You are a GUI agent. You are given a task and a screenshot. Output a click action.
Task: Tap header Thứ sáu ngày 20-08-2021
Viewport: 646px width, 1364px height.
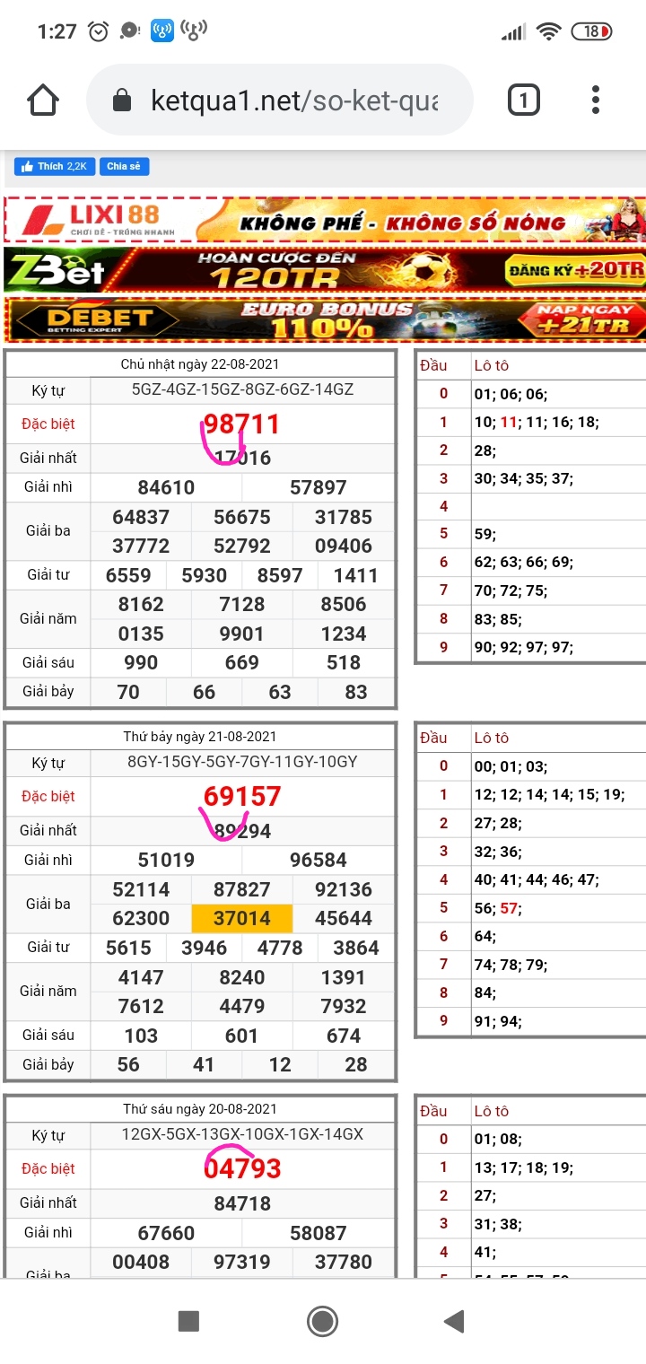click(200, 1109)
